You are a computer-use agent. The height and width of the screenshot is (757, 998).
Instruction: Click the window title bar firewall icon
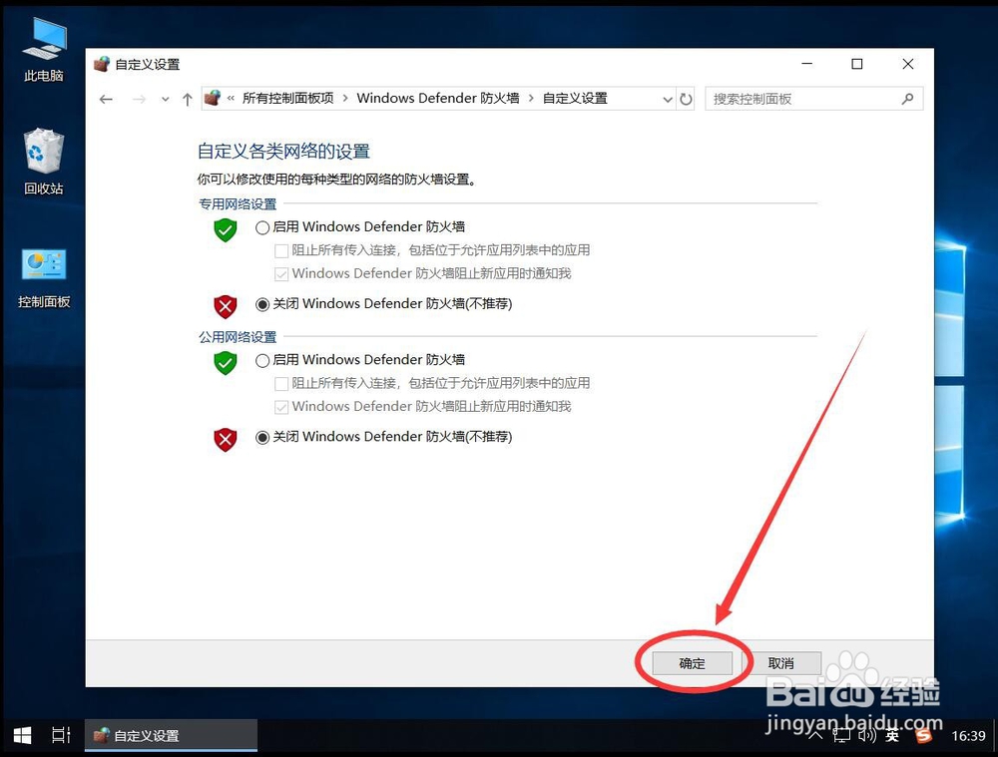[x=102, y=64]
